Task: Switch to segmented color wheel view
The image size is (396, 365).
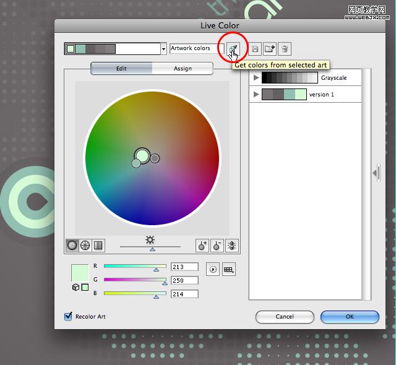Action: coord(85,245)
